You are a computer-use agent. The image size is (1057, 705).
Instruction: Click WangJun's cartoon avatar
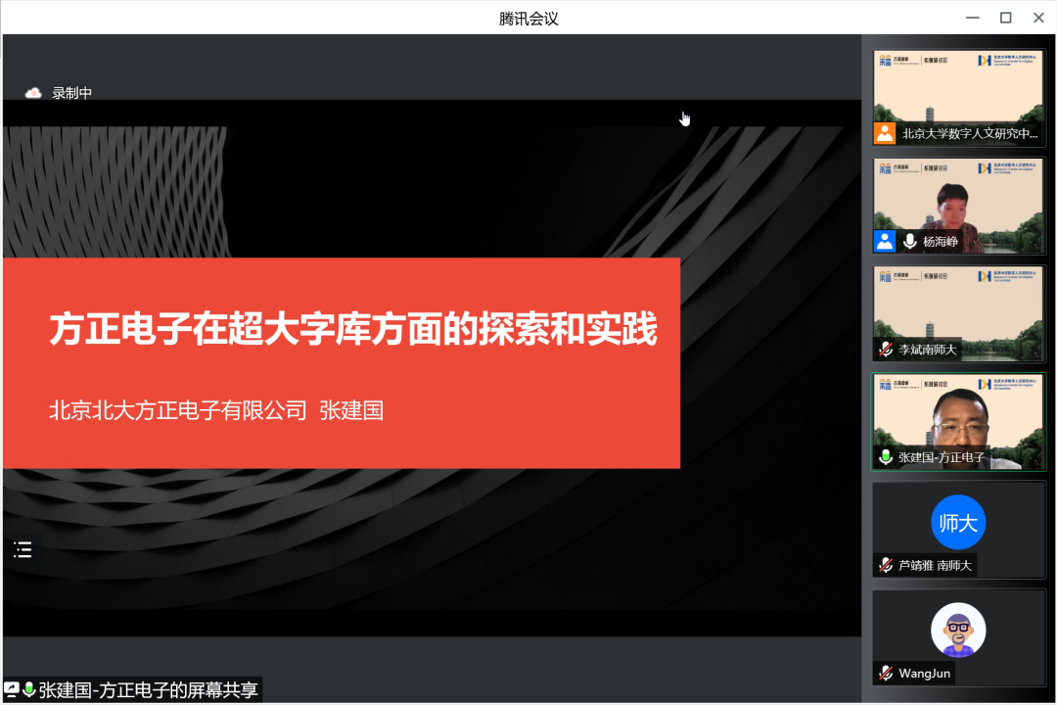(x=958, y=631)
